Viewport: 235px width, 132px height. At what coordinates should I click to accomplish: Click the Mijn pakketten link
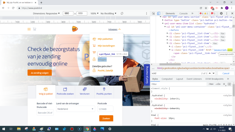point(105,39)
